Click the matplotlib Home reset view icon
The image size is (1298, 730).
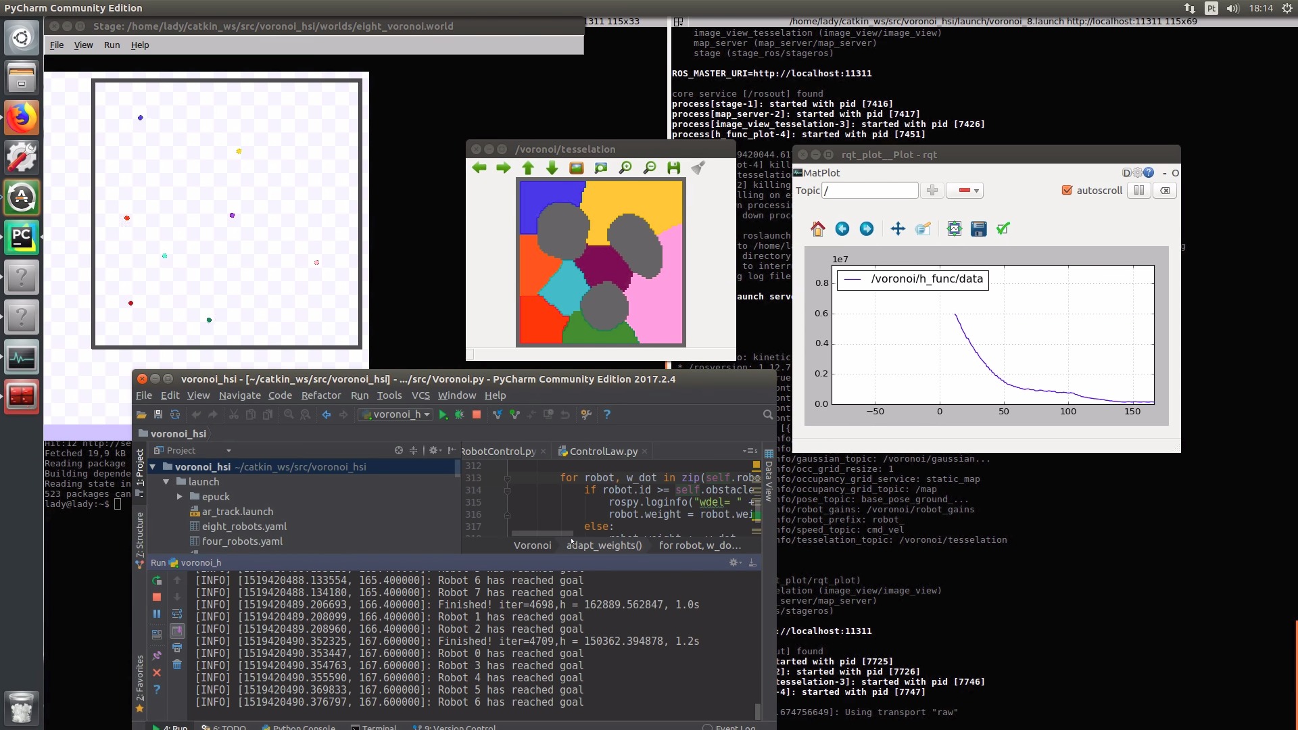(x=818, y=229)
